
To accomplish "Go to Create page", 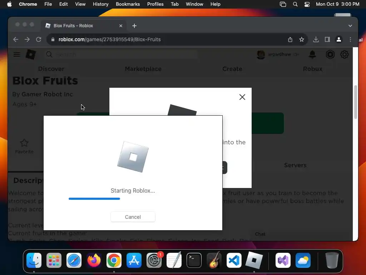I will tap(232, 69).
